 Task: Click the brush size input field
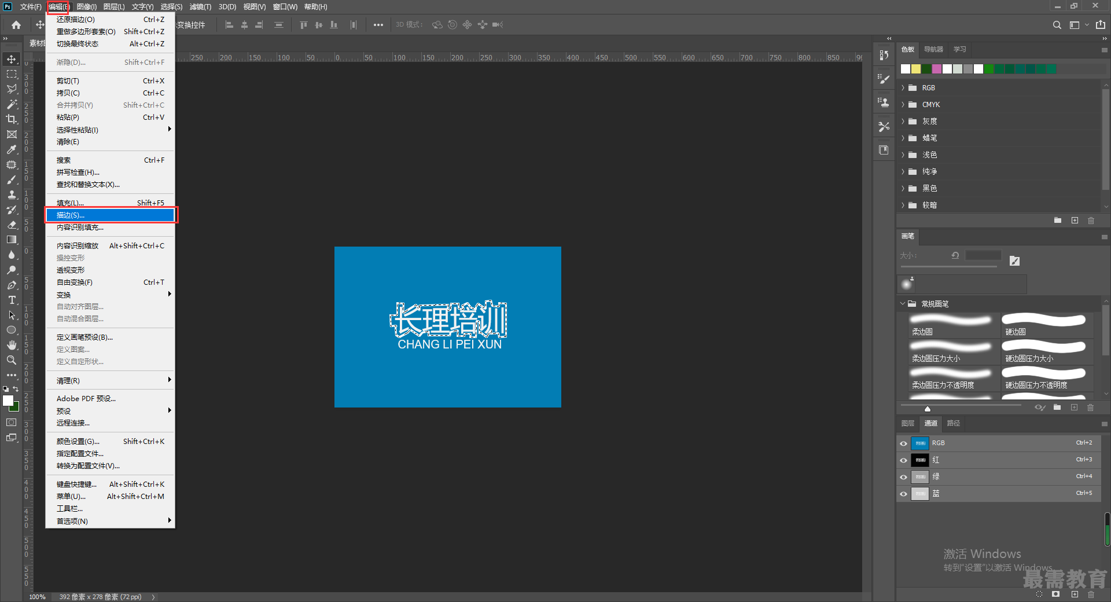click(x=983, y=255)
